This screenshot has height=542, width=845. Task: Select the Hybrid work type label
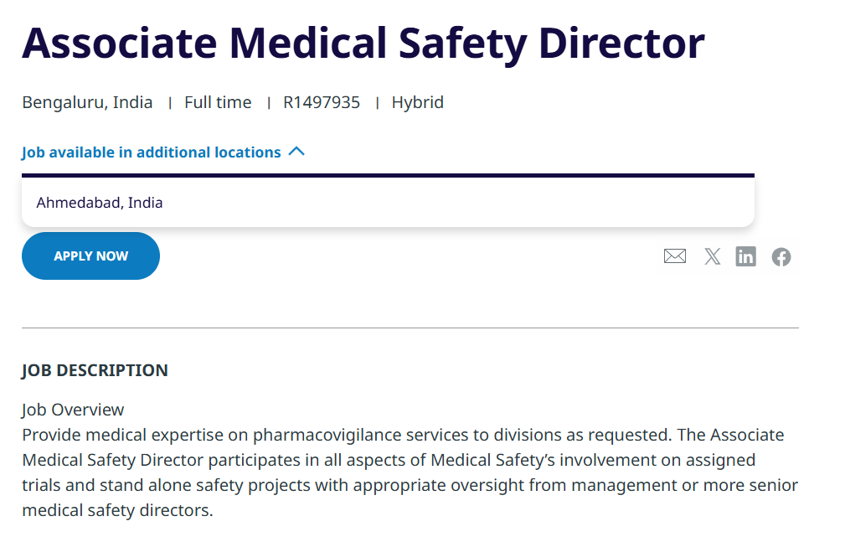tap(417, 101)
